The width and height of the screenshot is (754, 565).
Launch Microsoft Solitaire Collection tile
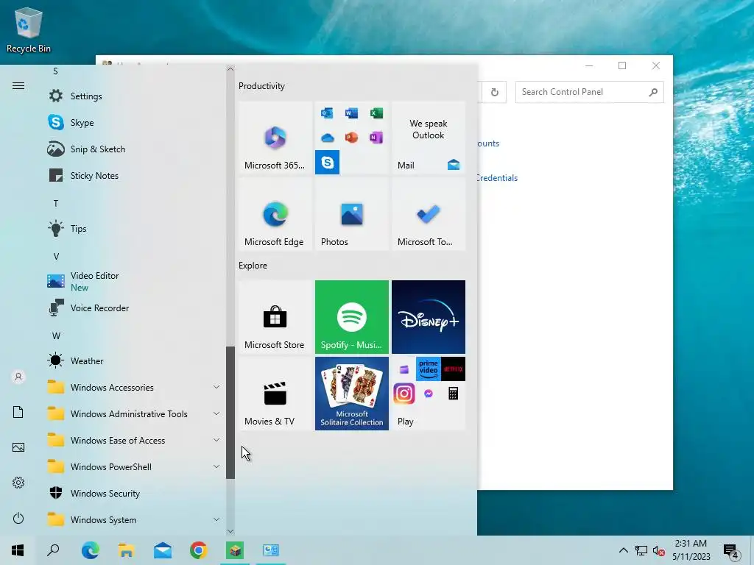click(x=352, y=394)
